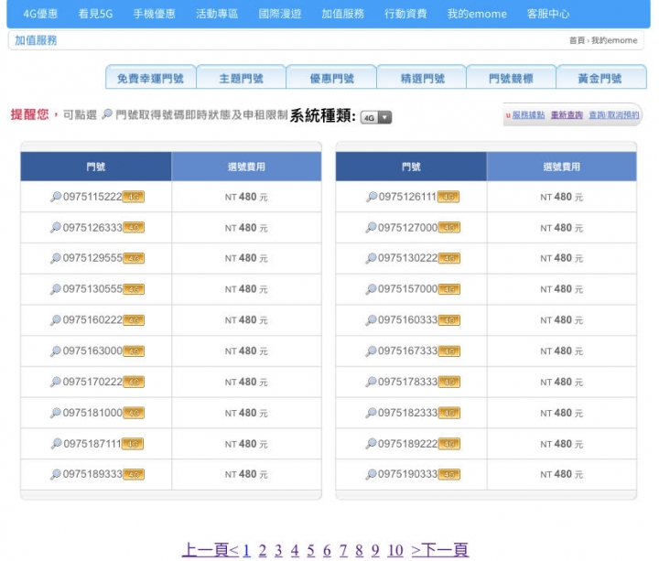Click magnifier icon beside number 0975130555

pyautogui.click(x=56, y=289)
